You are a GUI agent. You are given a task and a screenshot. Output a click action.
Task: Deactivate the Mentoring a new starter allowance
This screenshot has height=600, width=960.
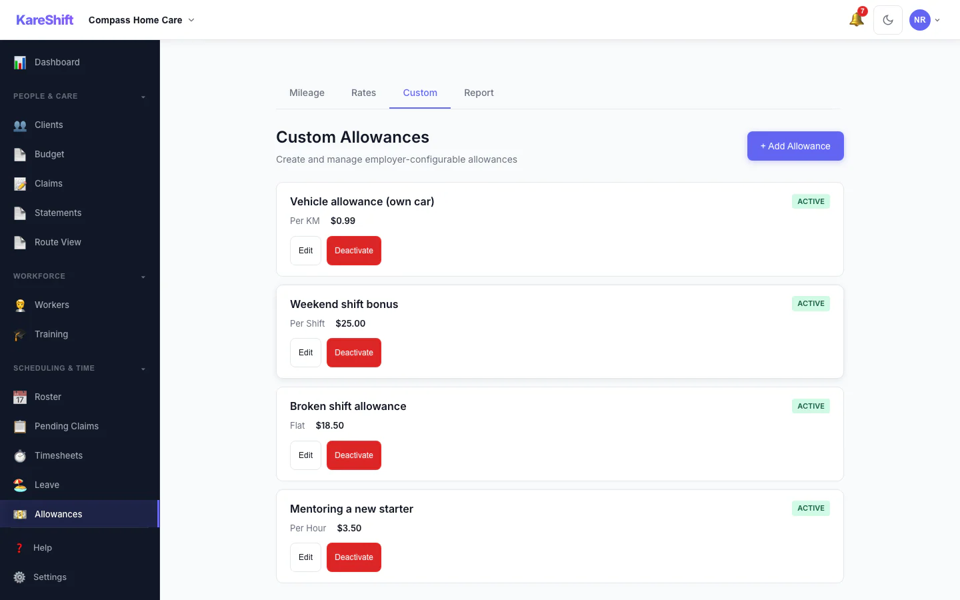[354, 557]
